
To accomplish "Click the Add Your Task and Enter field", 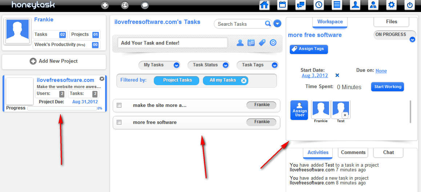I will [173, 43].
